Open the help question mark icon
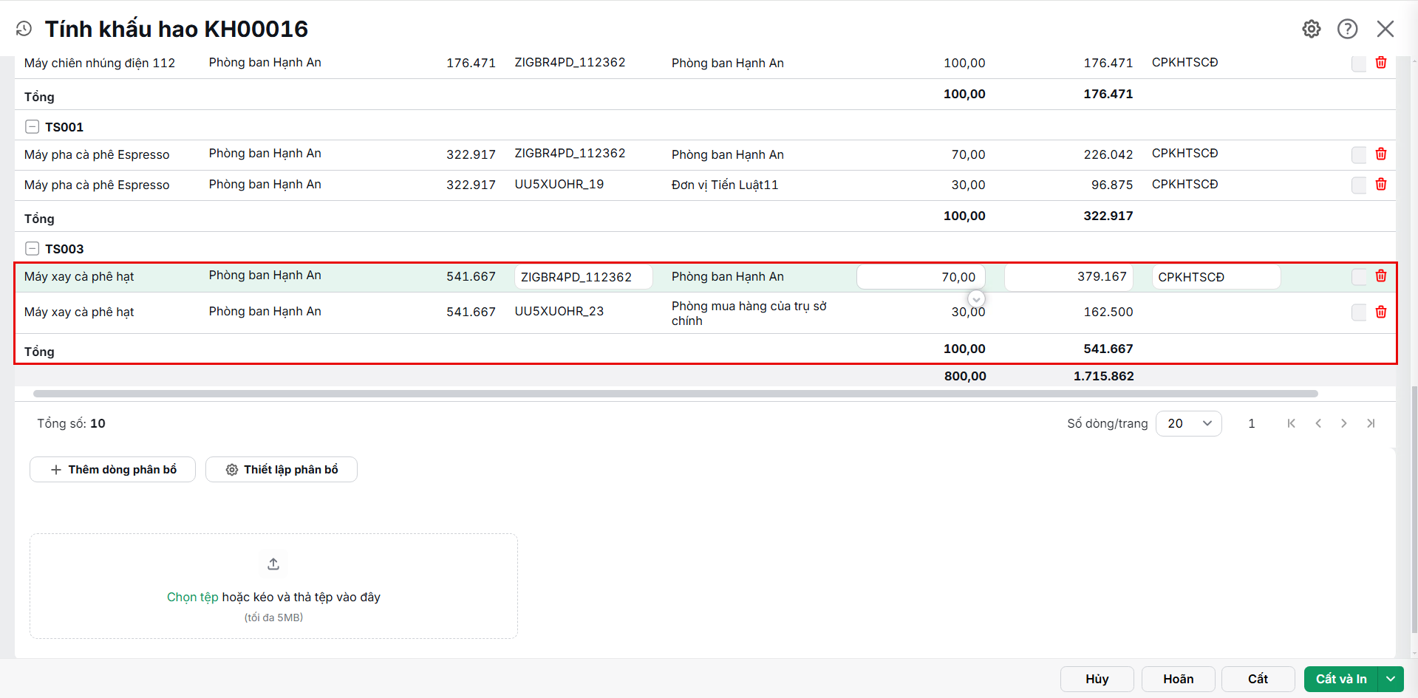 pyautogui.click(x=1348, y=29)
